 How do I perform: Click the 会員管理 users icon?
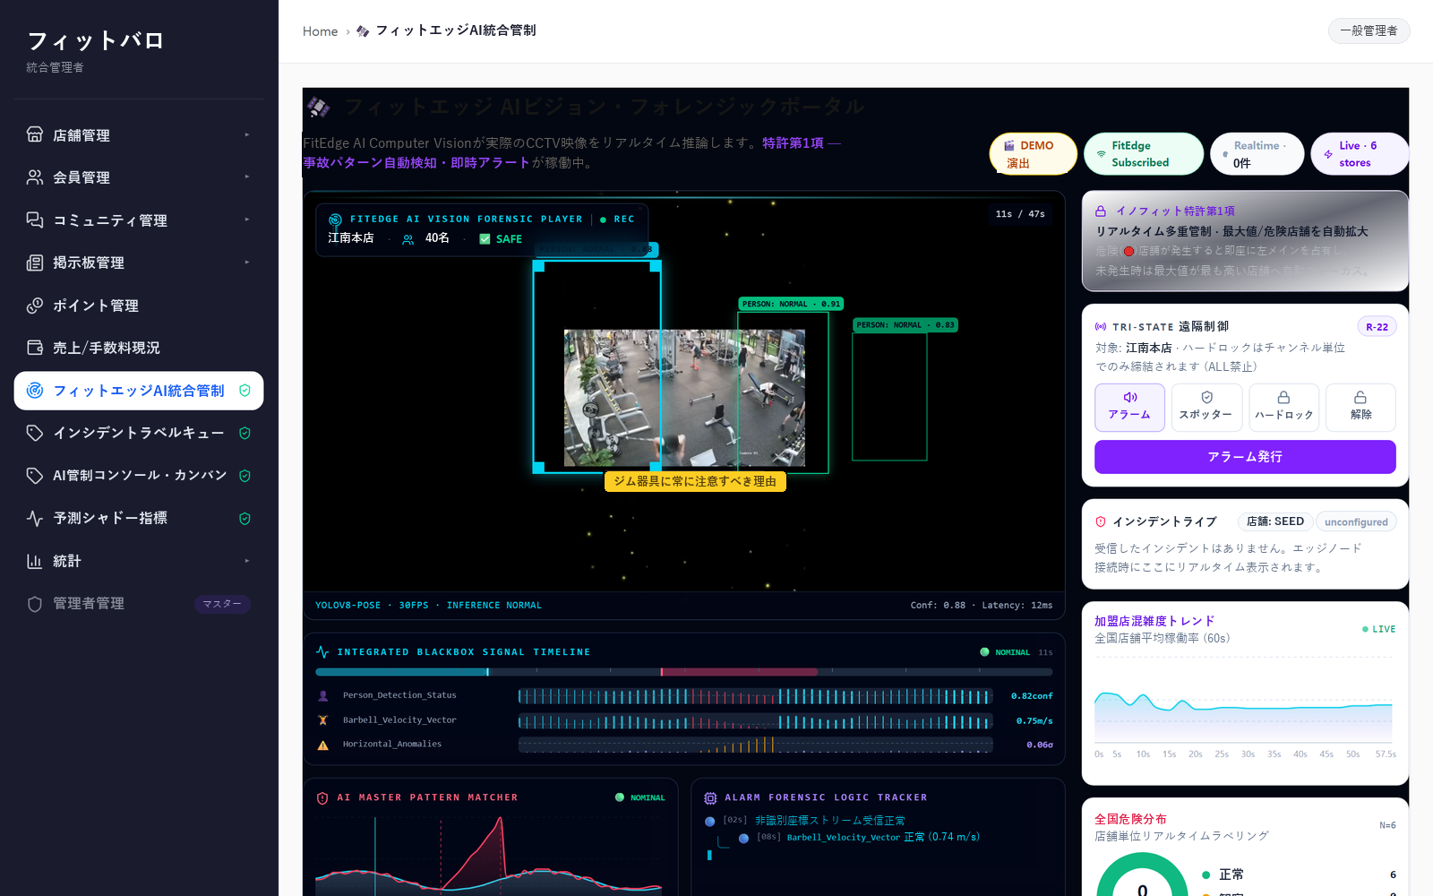point(35,177)
